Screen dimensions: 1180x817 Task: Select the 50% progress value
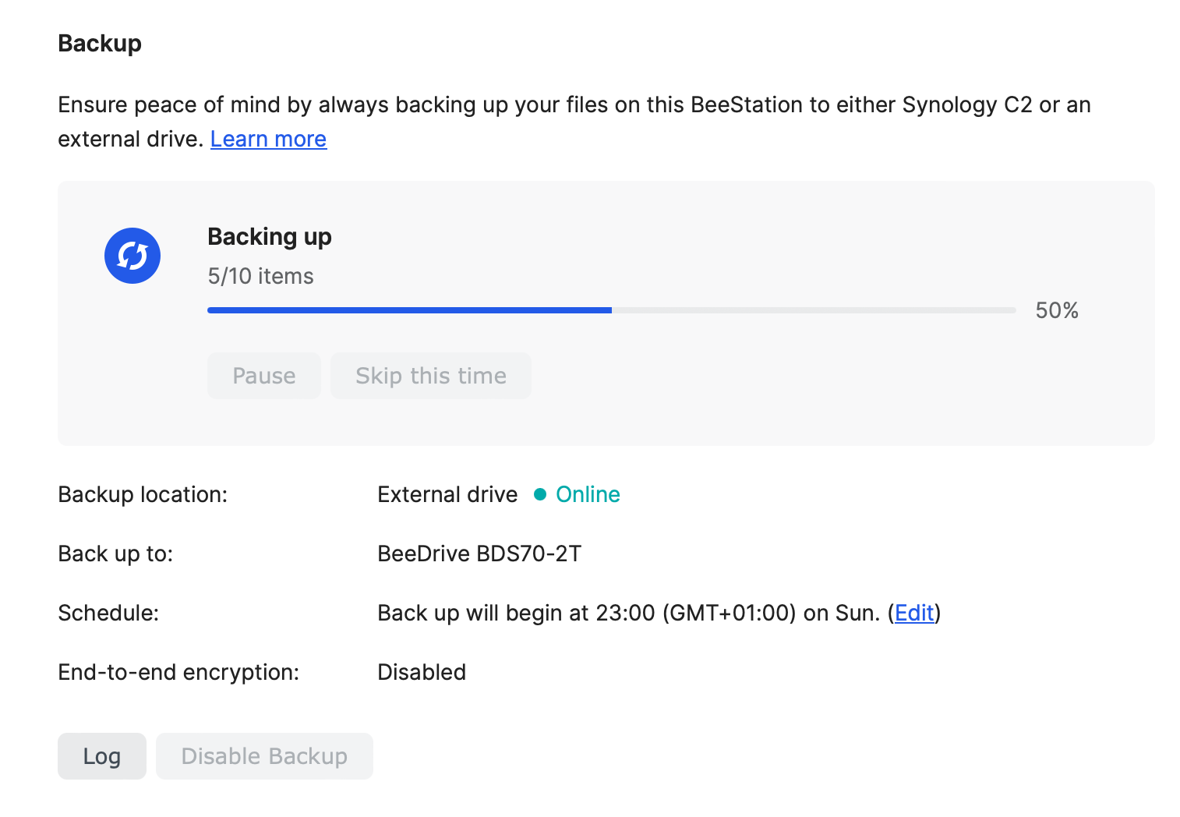[1057, 310]
